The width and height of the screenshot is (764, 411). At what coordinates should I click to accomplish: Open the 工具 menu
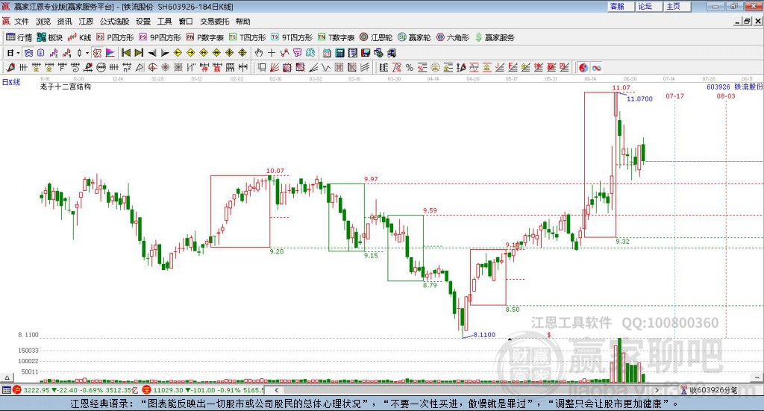(165, 22)
